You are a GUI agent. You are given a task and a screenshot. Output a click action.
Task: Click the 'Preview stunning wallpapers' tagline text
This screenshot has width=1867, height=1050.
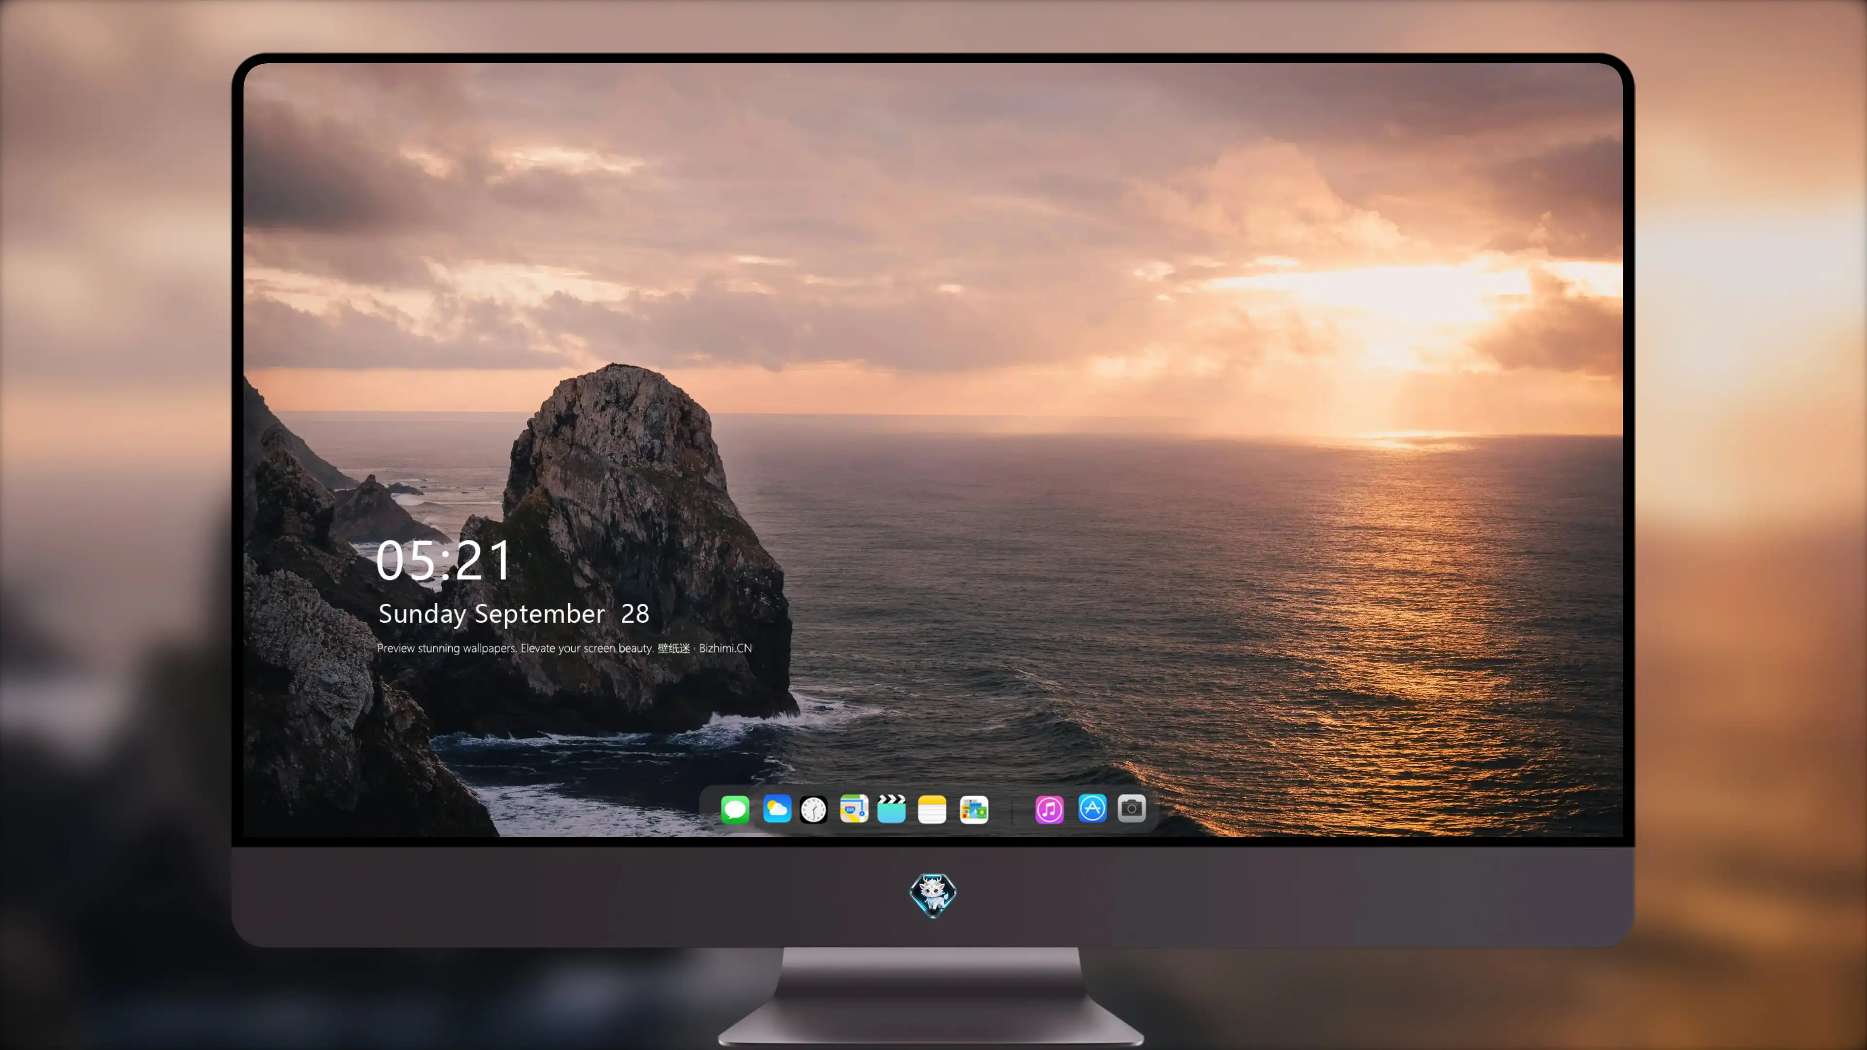[x=564, y=648]
